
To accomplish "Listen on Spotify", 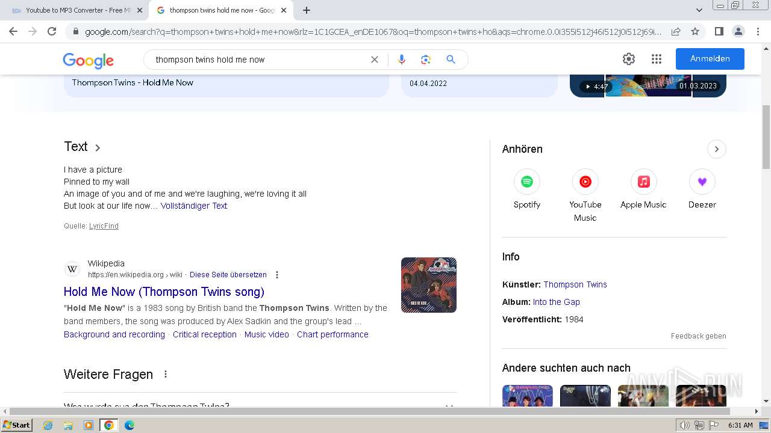I will [527, 189].
